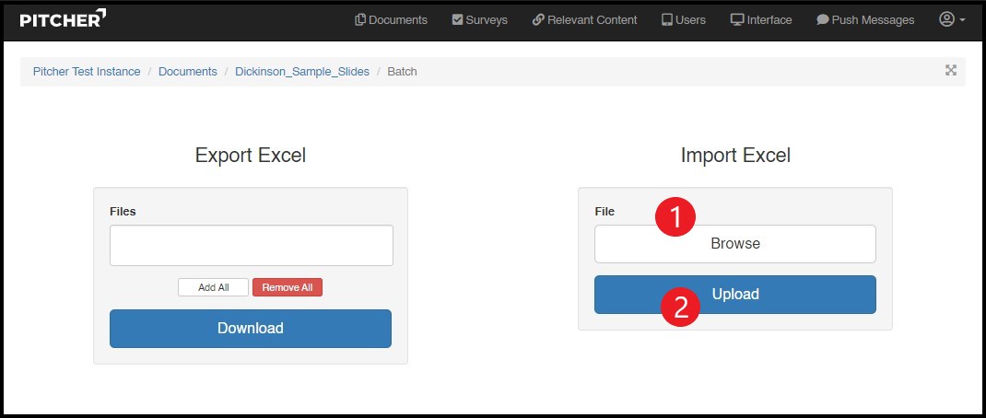This screenshot has width=986, height=418.
Task: Click the Pitcher logo in the header
Action: [x=63, y=19]
